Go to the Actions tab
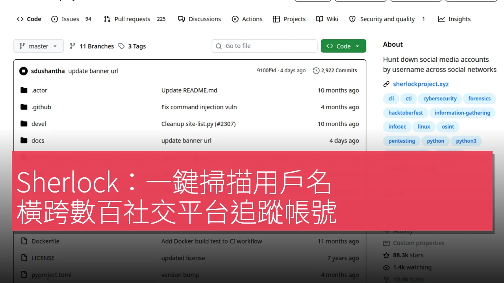 [247, 19]
